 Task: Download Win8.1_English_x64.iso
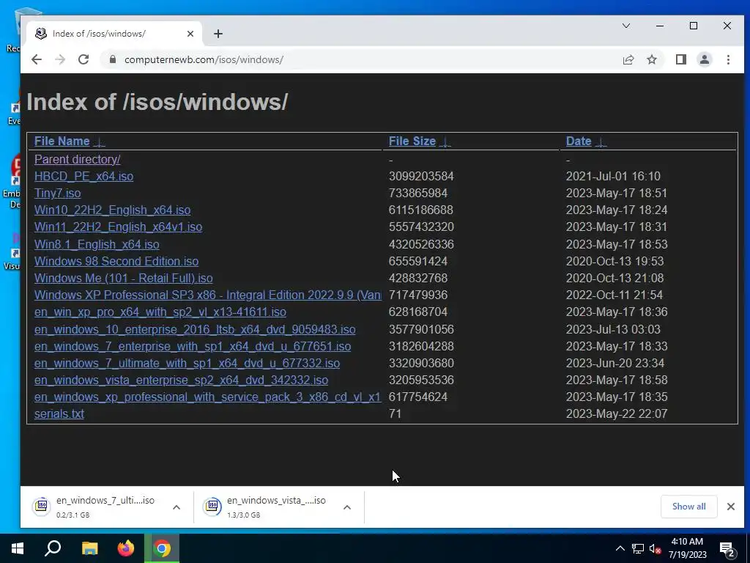97,244
